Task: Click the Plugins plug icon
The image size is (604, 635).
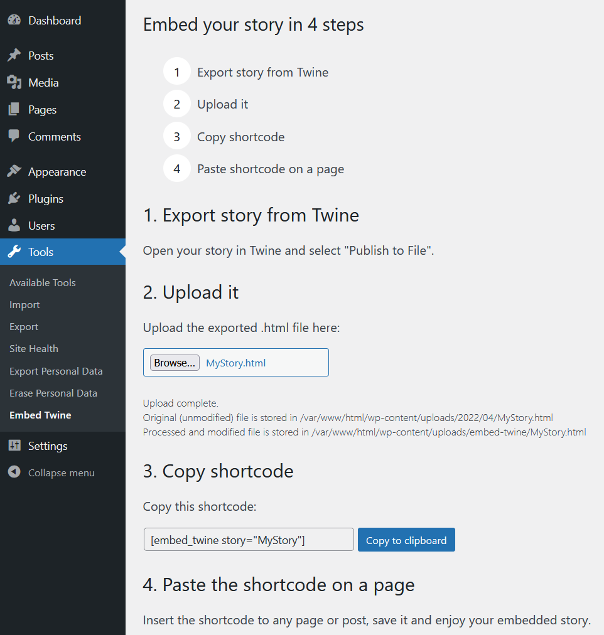Action: pos(14,198)
